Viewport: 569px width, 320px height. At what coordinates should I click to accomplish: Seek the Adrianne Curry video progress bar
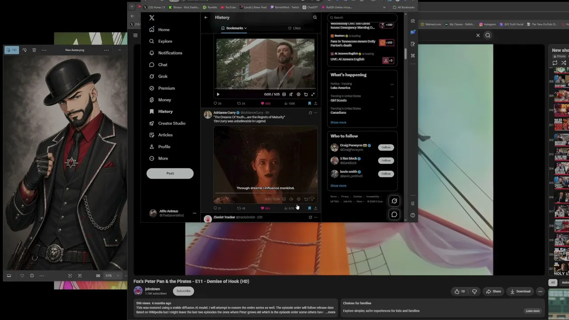tap(265, 194)
